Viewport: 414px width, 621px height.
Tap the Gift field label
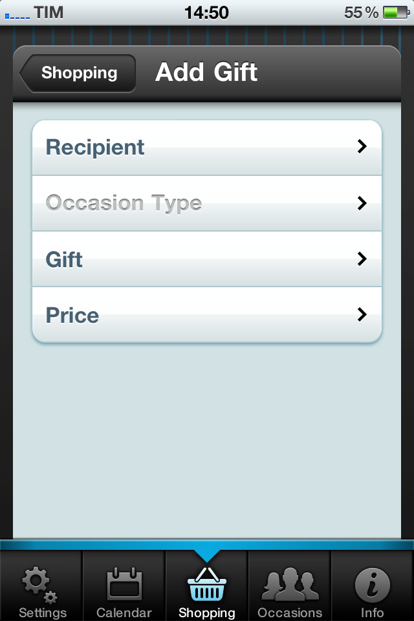[64, 260]
